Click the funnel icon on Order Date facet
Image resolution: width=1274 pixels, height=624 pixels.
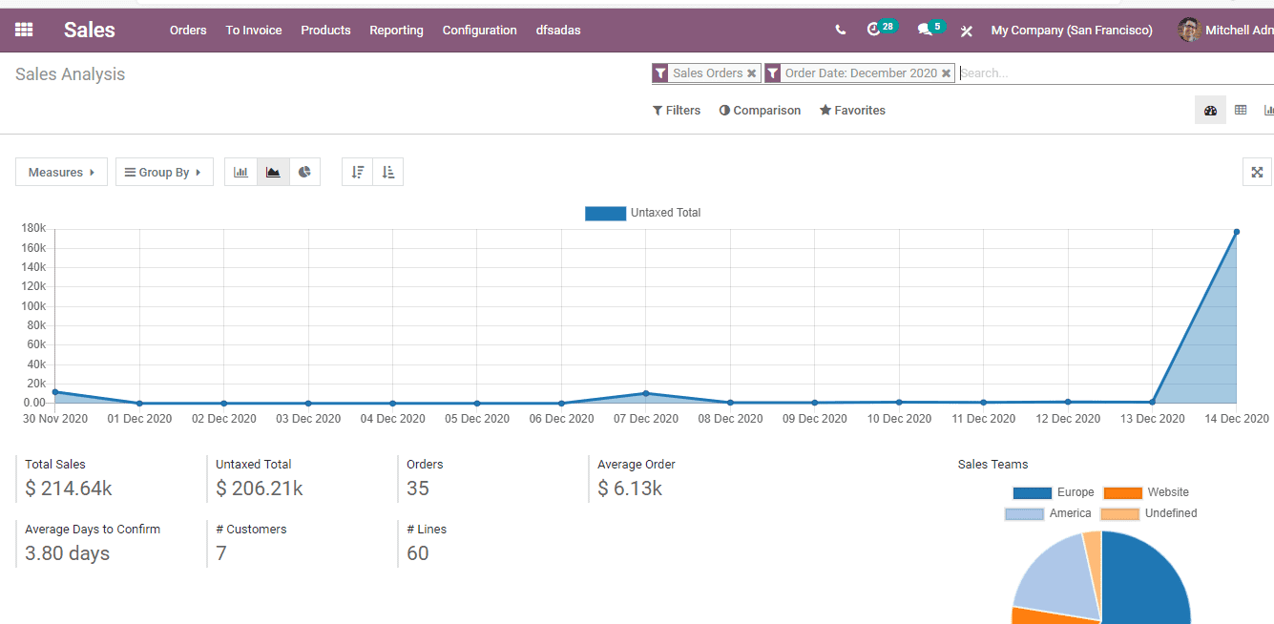[x=773, y=73]
